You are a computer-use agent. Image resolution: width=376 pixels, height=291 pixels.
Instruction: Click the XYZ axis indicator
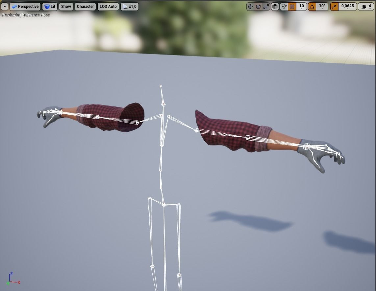13,279
